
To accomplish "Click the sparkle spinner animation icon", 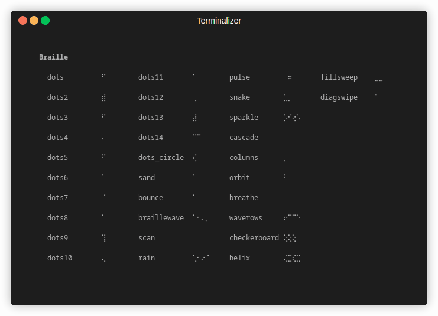I will [292, 118].
